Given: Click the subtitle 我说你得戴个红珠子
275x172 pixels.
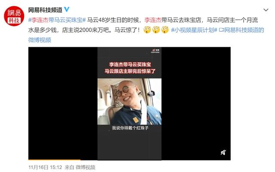Looking at the screenshot, I should pos(130,128).
